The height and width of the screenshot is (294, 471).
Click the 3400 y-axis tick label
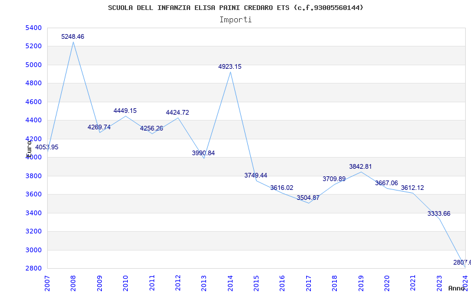coord(34,213)
